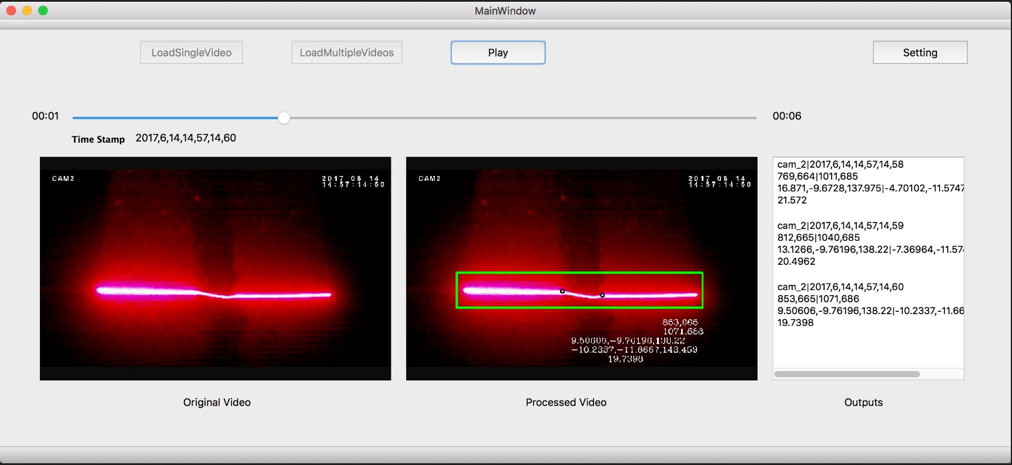Click the right detection marker on the laser line
The height and width of the screenshot is (465, 1012).
point(602,295)
